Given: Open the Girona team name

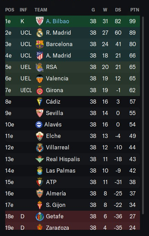Looking at the screenshot, I should tap(55, 90).
